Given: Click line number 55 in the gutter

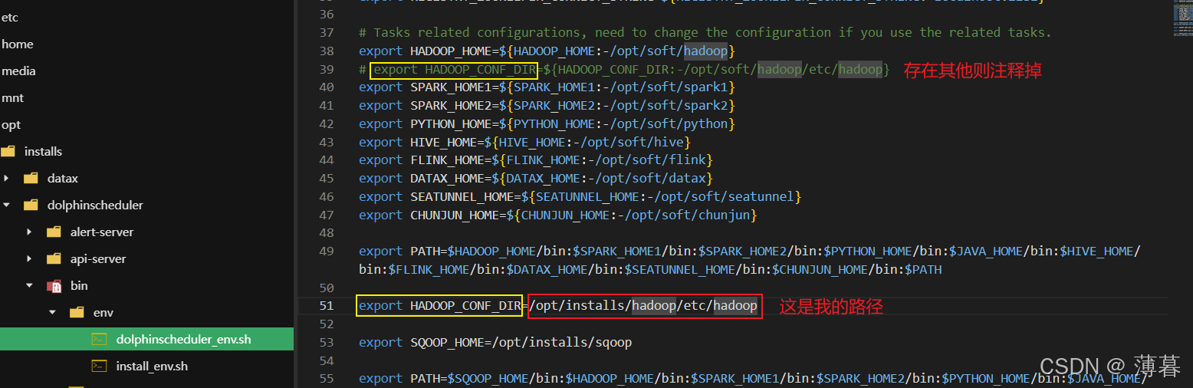Looking at the screenshot, I should (327, 378).
